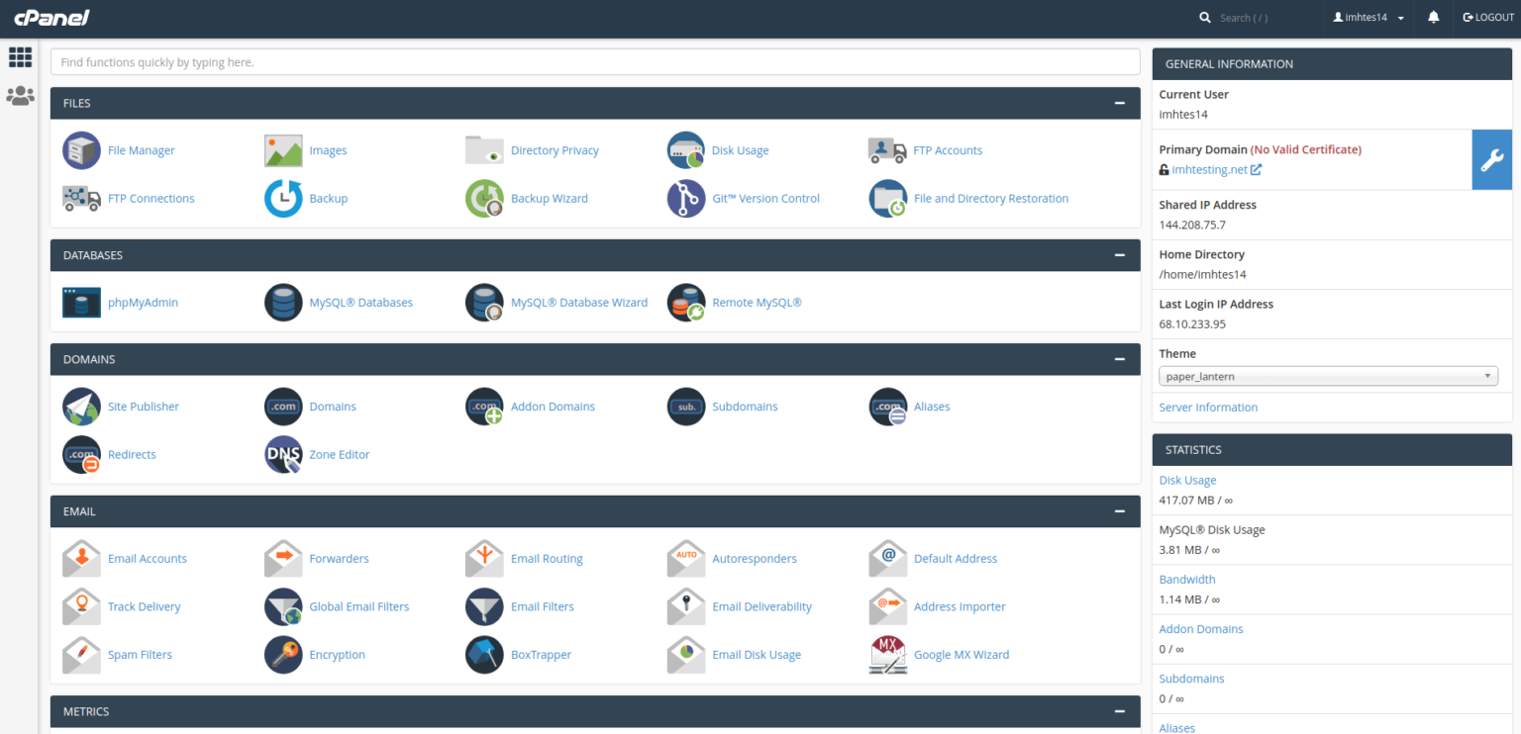This screenshot has height=734, width=1521.
Task: Click the Subdomains statistics link
Action: [1192, 679]
